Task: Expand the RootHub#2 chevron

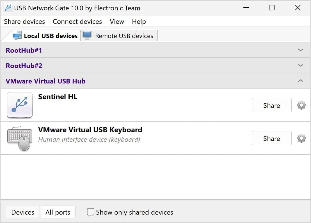Action: click(x=300, y=66)
